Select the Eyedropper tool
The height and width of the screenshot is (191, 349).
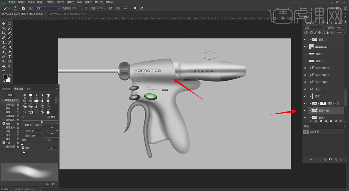[x=10, y=33]
